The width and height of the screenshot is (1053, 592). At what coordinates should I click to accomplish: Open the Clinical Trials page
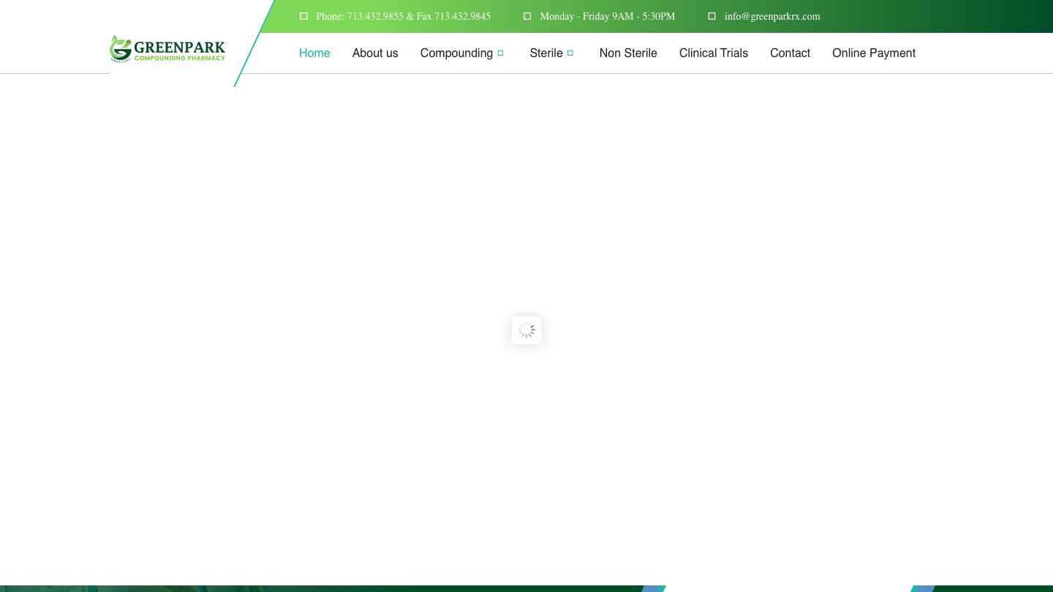pos(713,53)
